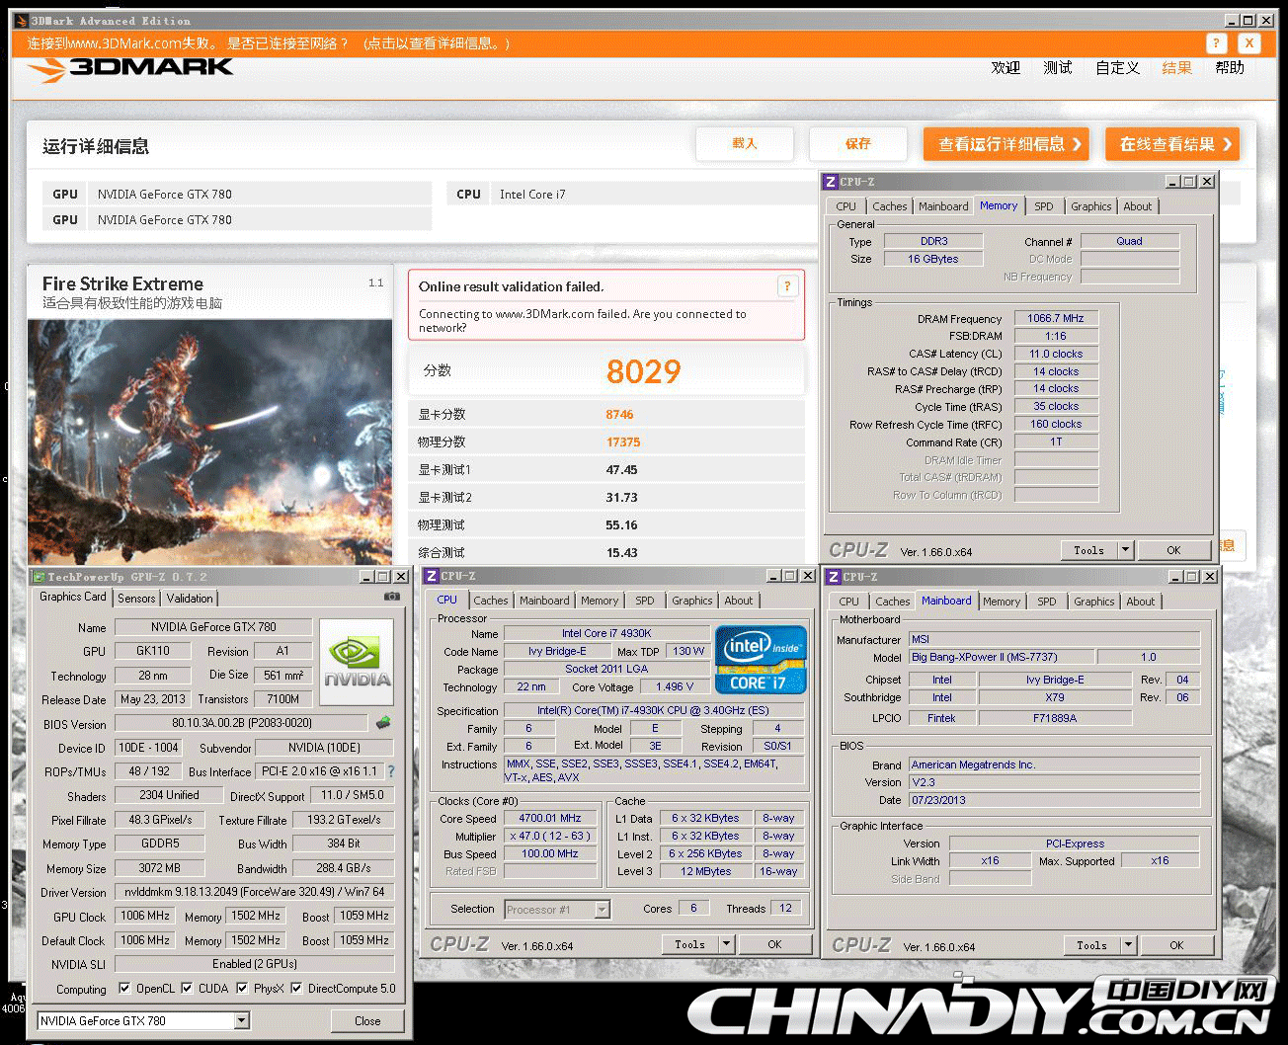The height and width of the screenshot is (1045, 1288).
Task: Switch to Sensors tab in GPU-Z
Action: (x=136, y=599)
